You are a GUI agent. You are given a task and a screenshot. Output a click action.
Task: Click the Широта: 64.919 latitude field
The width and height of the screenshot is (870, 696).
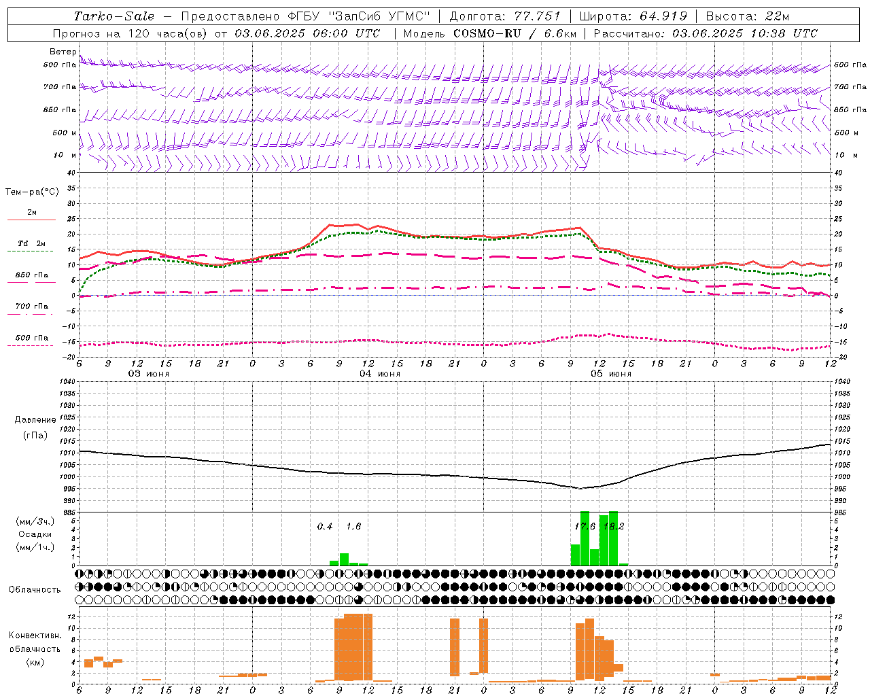(x=633, y=16)
